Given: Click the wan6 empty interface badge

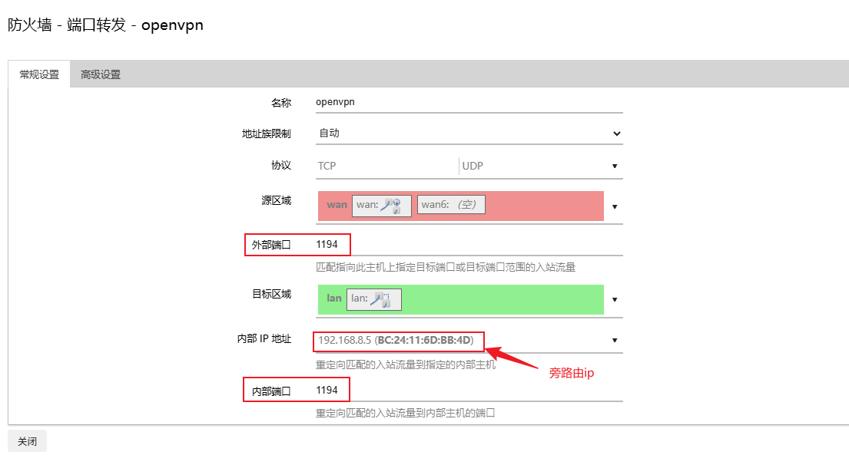Looking at the screenshot, I should pos(451,205).
